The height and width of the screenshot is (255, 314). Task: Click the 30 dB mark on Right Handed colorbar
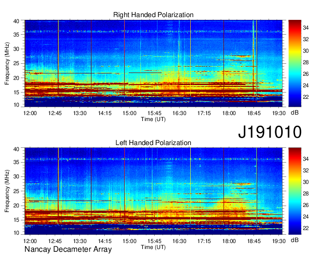306,51
